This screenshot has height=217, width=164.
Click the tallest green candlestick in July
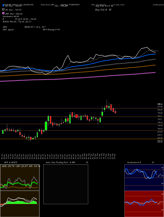point(46,126)
